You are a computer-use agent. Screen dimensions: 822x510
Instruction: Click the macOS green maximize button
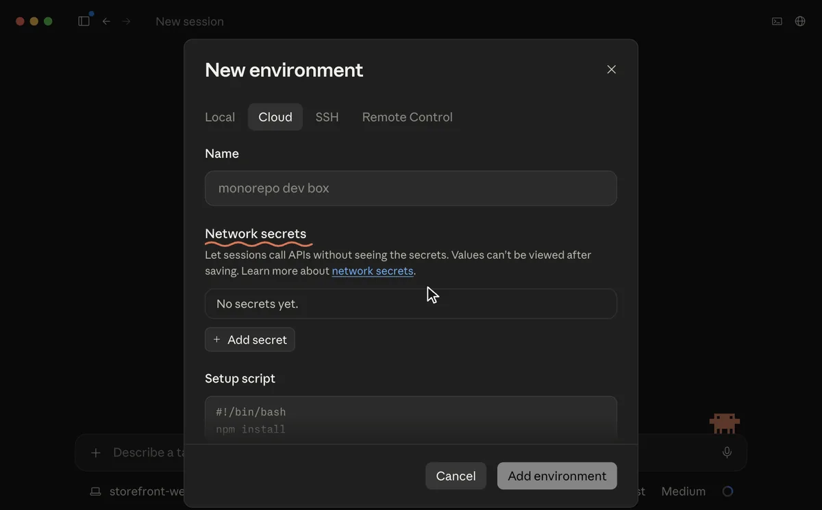tap(48, 21)
